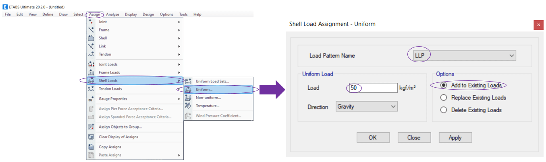Select Delete Existing Loads option
Image resolution: width=546 pixels, height=162 pixels.
(x=444, y=110)
